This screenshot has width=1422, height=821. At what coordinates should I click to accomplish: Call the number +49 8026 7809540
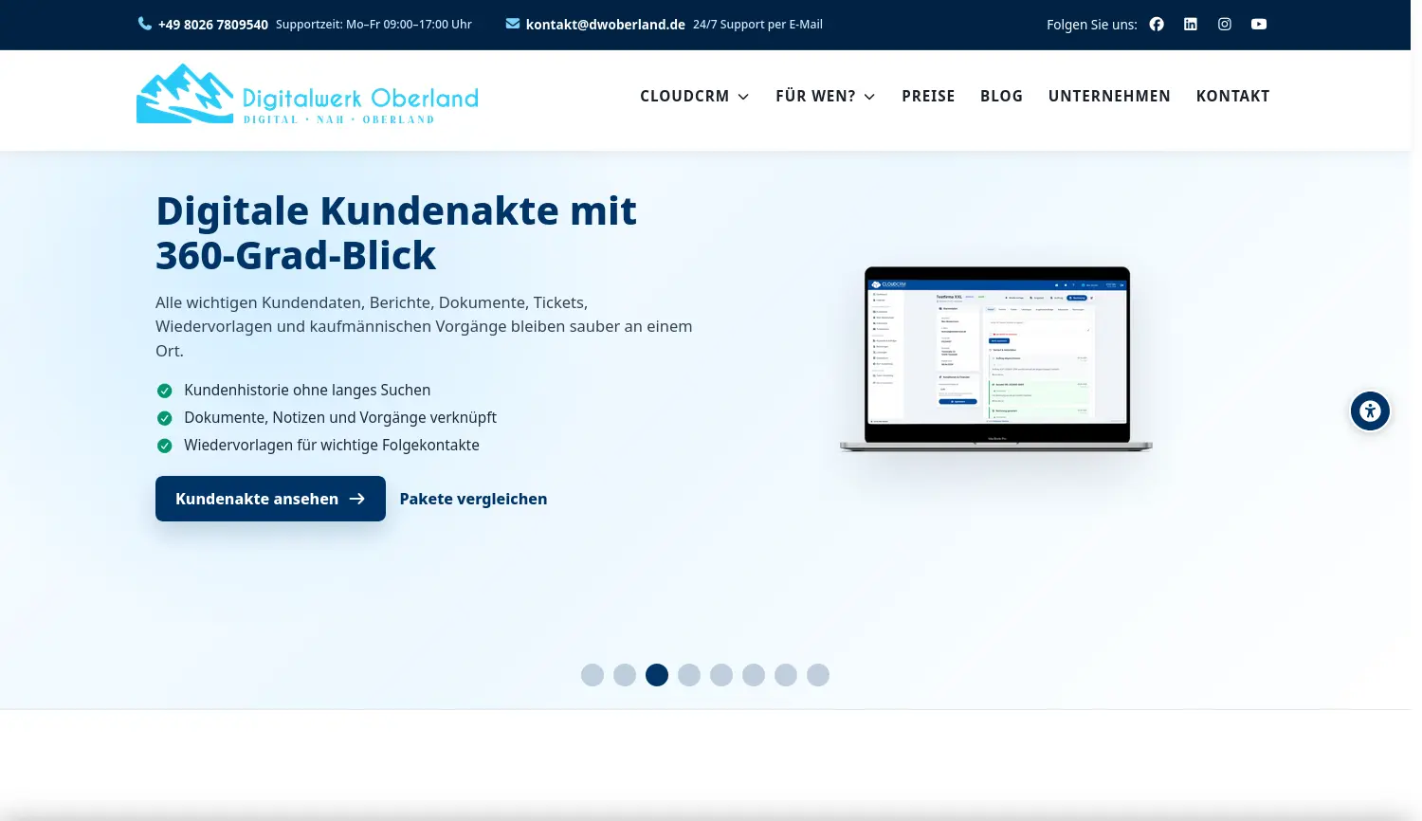213,25
